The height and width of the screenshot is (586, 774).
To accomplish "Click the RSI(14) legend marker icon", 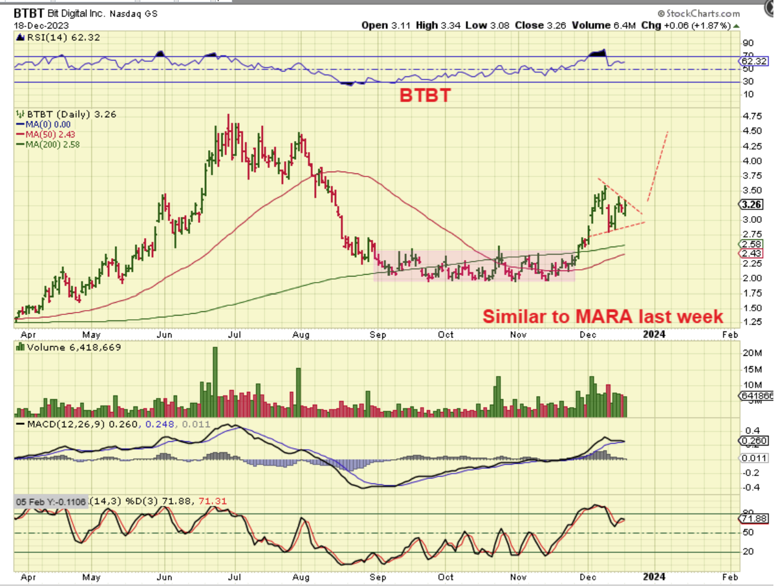I will point(21,37).
